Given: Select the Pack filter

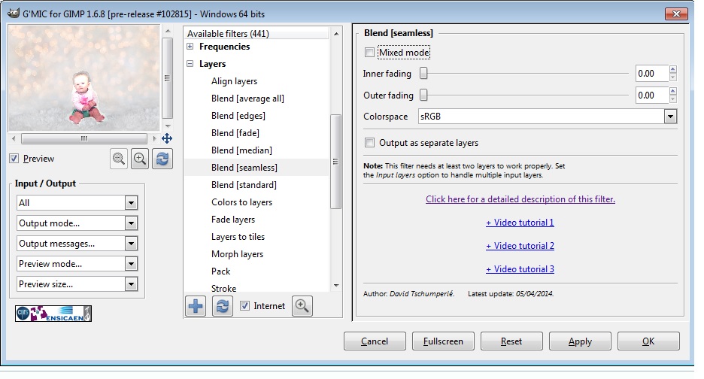Looking at the screenshot, I should 221,271.
